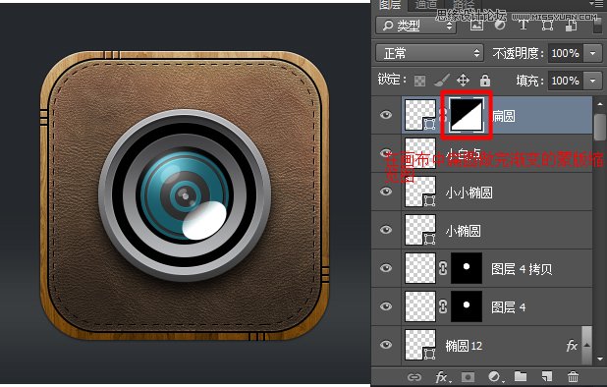
Task: Filter layers by smart object icon
Action: [x=571, y=26]
